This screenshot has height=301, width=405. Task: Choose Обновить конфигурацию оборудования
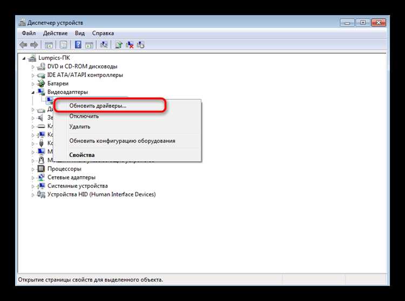127,141
